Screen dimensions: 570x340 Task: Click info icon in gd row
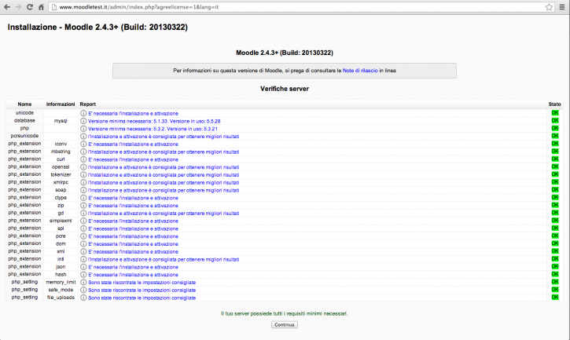coord(83,214)
